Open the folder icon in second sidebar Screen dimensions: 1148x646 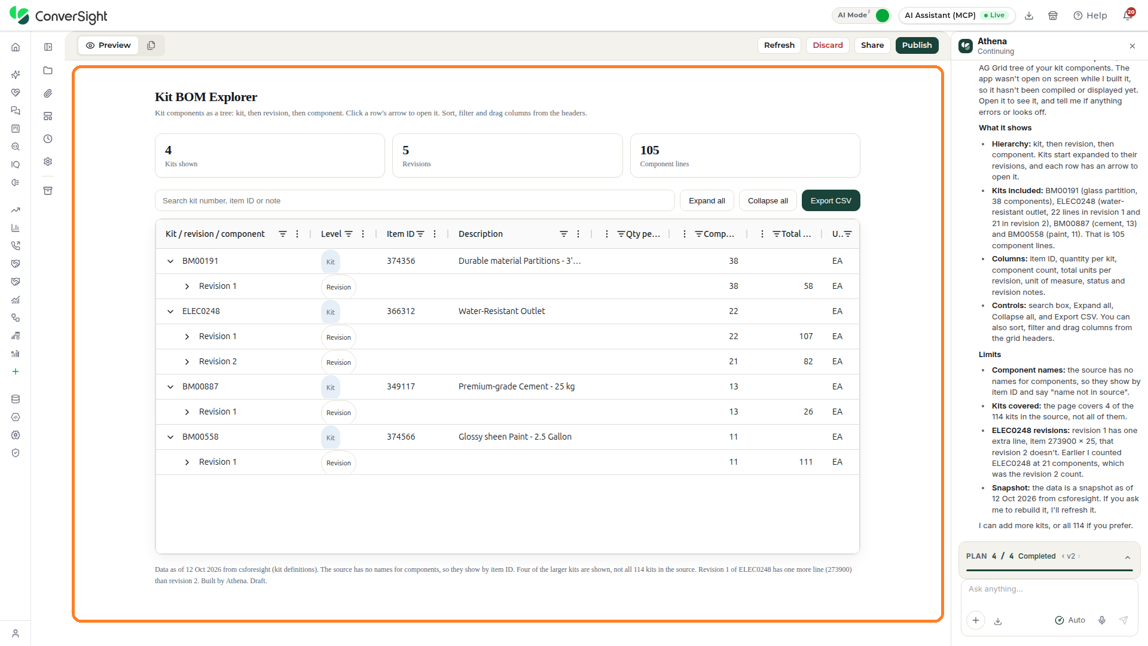point(48,71)
